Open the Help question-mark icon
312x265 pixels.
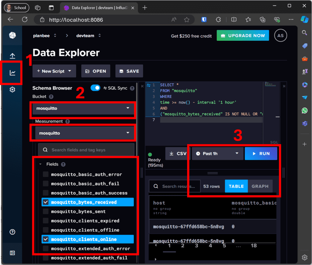(12, 232)
